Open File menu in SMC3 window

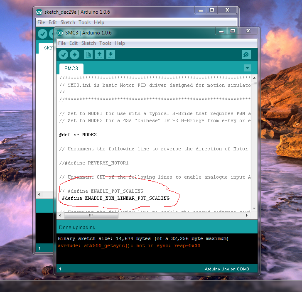(x=62, y=43)
